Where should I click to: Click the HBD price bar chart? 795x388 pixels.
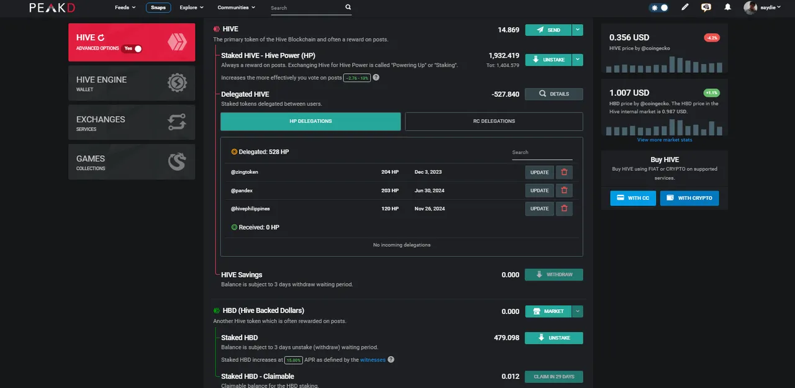pyautogui.click(x=664, y=127)
